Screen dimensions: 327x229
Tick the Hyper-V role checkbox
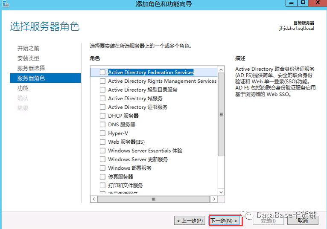tap(102, 133)
